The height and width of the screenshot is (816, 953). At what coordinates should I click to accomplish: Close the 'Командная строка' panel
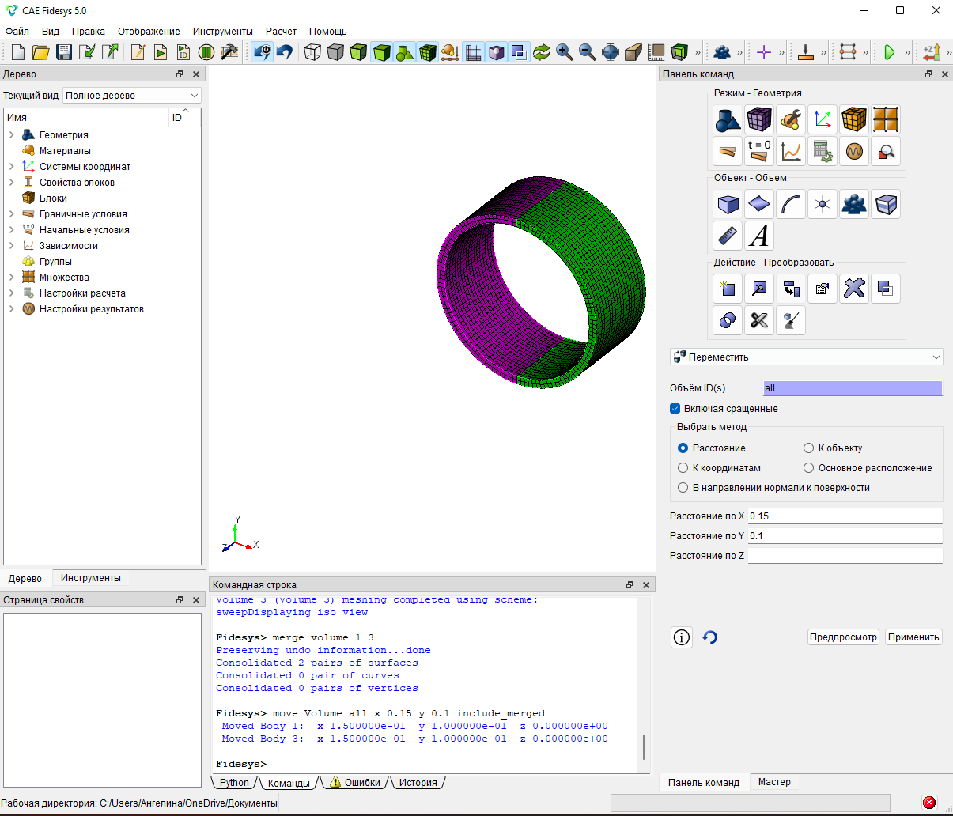646,585
